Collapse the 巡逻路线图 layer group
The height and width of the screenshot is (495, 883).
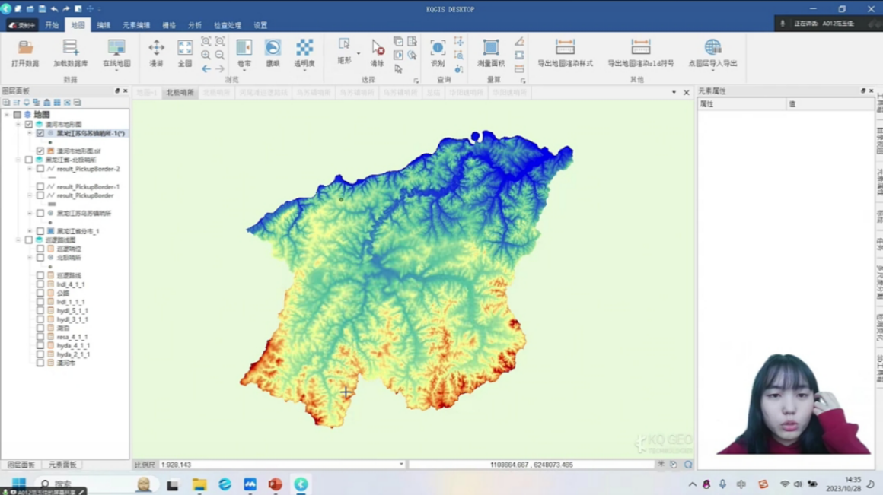(18, 240)
